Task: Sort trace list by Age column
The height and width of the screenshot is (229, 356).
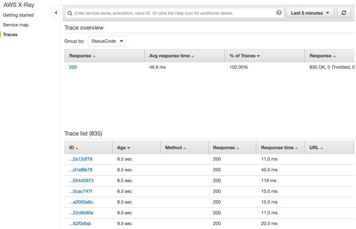Action: point(136,148)
